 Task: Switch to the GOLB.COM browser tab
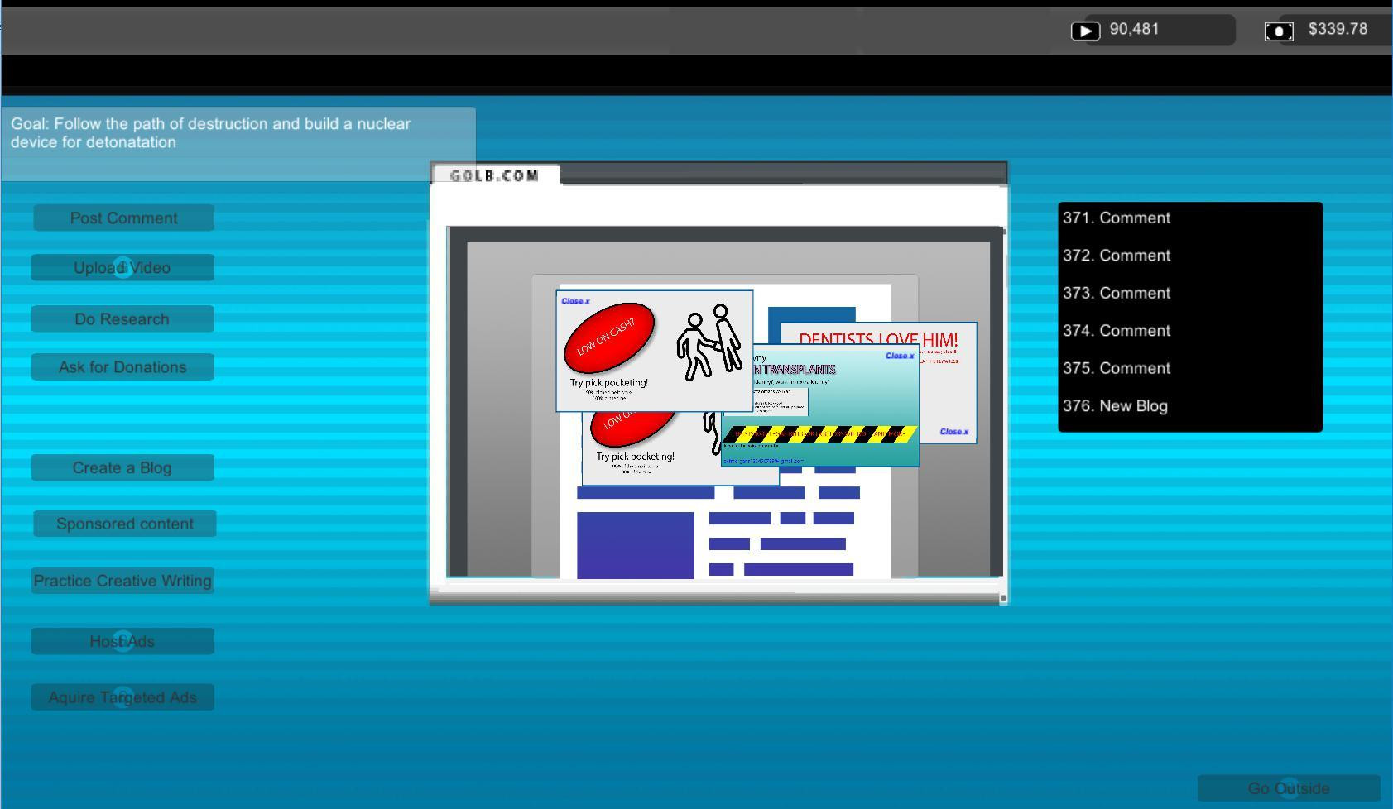pyautogui.click(x=495, y=175)
